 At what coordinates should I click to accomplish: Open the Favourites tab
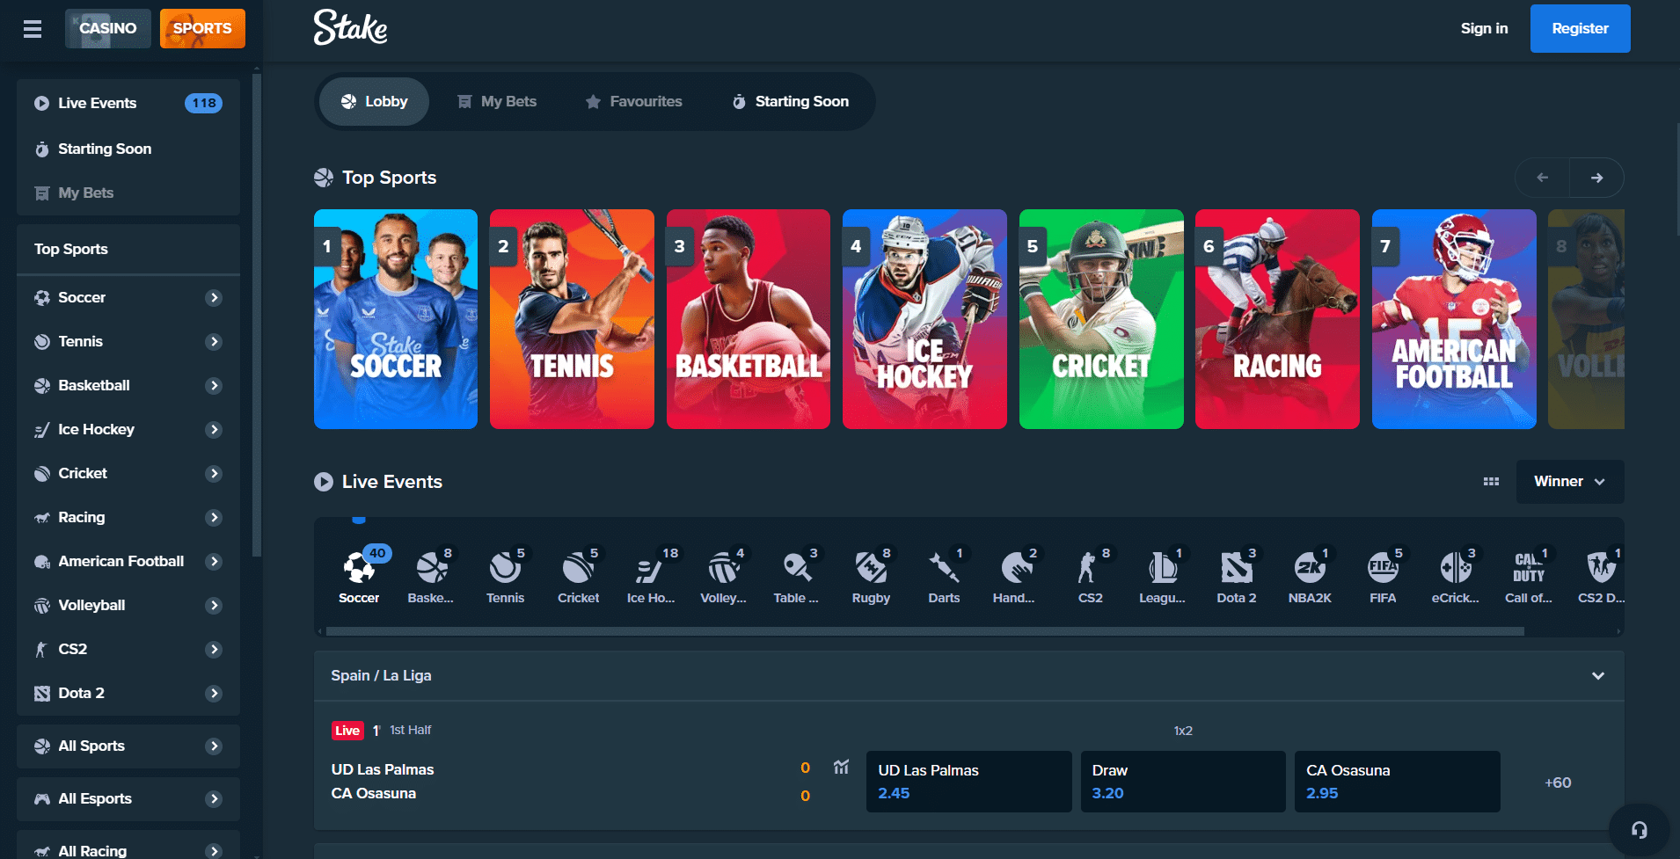tap(634, 102)
